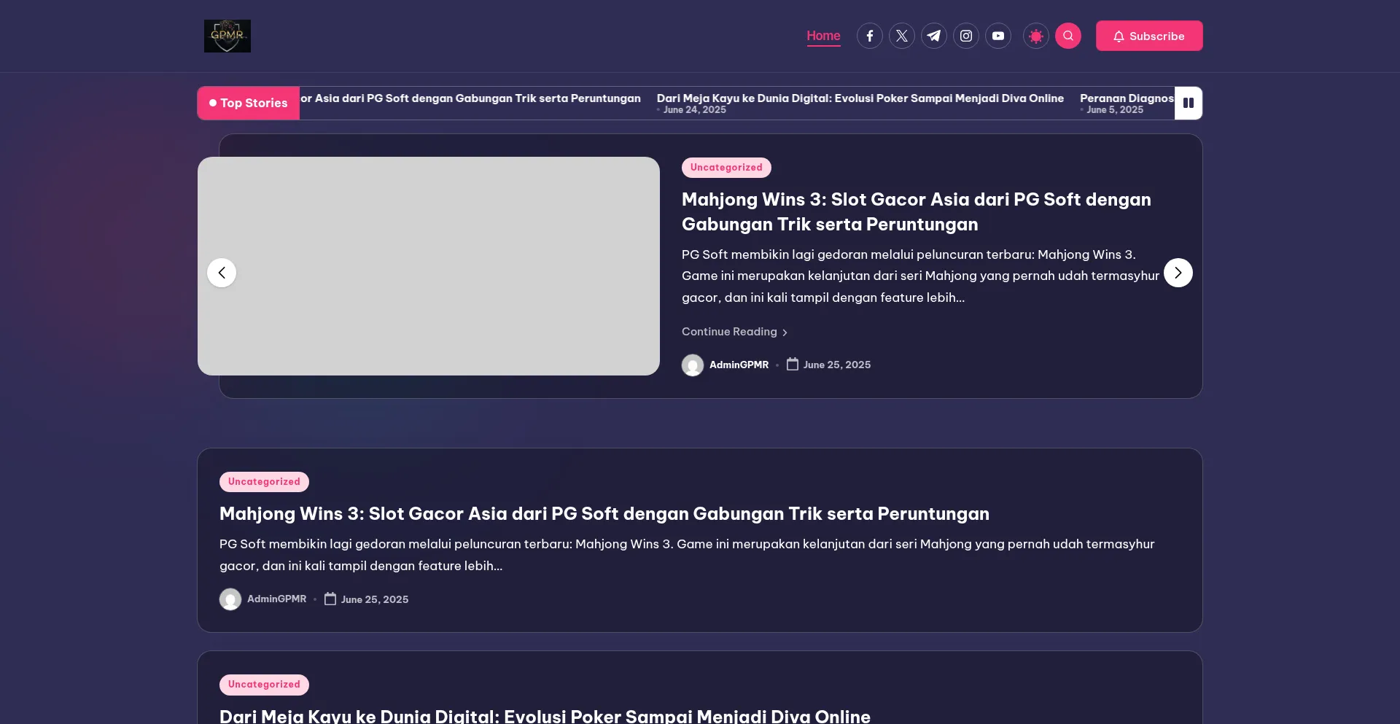This screenshot has width=1400, height=724.
Task: Click the featured slider image placeholder
Action: coord(429,266)
